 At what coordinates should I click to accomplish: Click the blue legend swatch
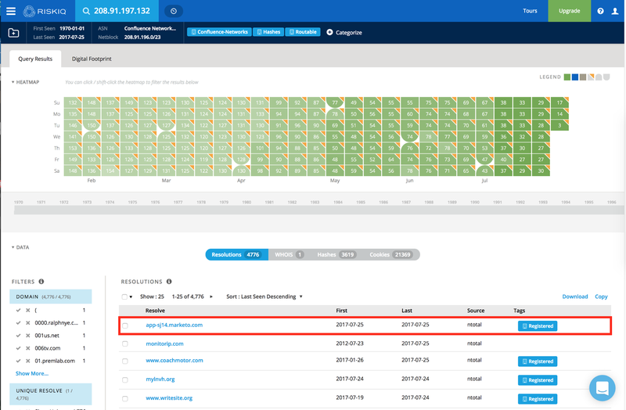(x=575, y=77)
